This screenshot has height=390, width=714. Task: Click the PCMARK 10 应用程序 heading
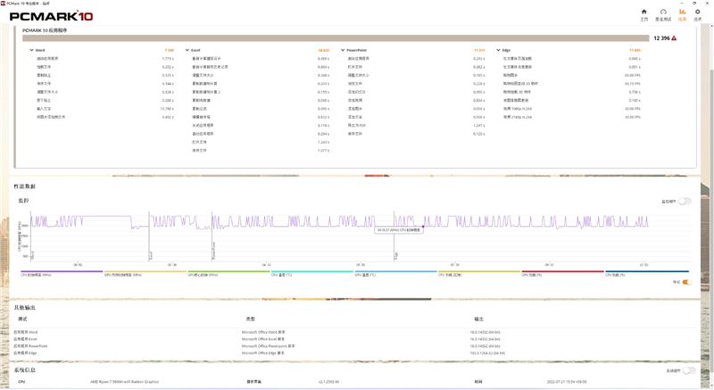[x=45, y=30]
